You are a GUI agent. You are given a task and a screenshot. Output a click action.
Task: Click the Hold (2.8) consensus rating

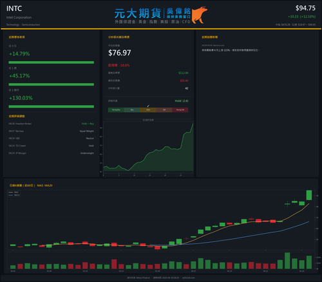tap(182, 101)
